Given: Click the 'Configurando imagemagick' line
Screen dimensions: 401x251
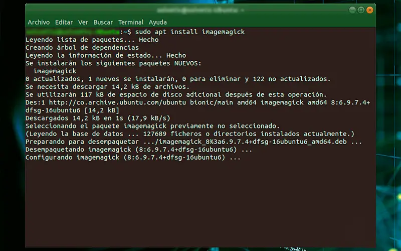Looking at the screenshot, I should coord(133,157).
